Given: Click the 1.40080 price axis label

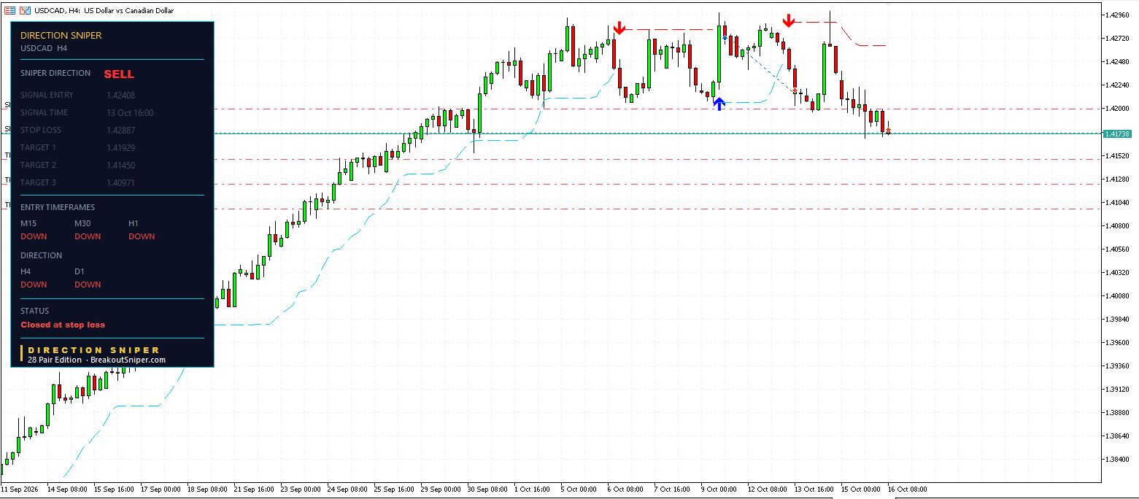Looking at the screenshot, I should click(1118, 295).
